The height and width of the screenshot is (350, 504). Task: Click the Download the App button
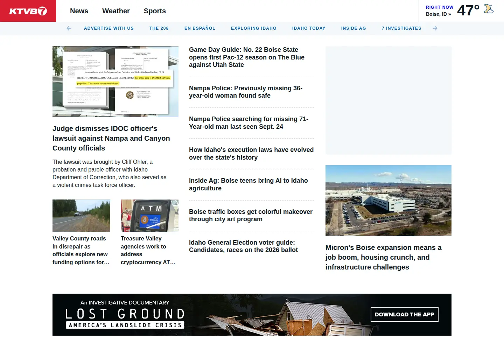pos(404,314)
